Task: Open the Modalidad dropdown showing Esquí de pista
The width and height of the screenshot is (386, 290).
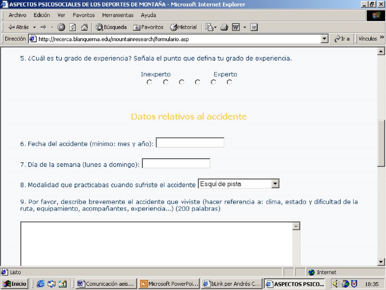Action: (239, 184)
